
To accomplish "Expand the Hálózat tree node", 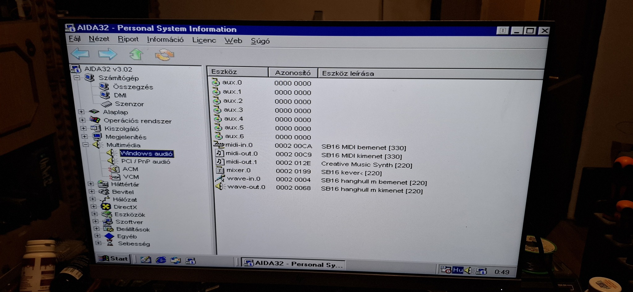I will click(x=92, y=199).
